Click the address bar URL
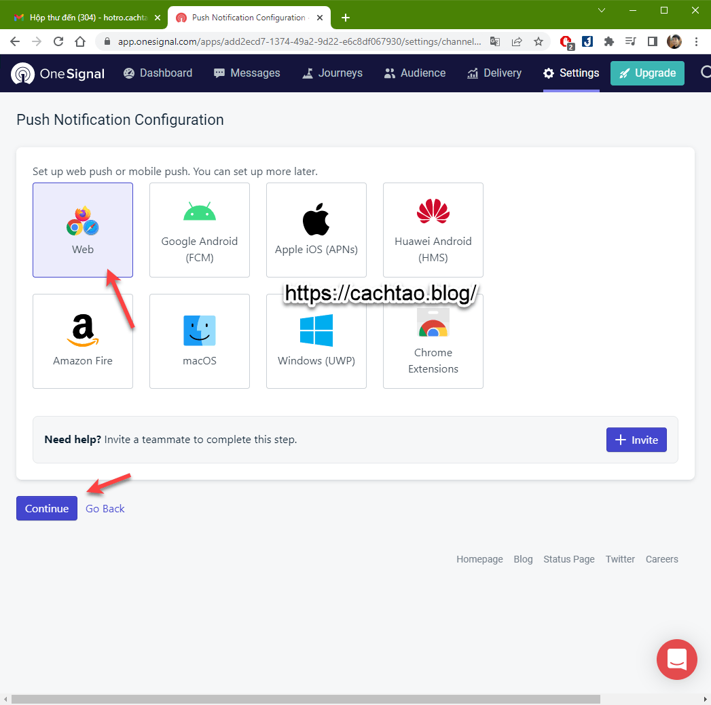The image size is (711, 705). coord(299,41)
